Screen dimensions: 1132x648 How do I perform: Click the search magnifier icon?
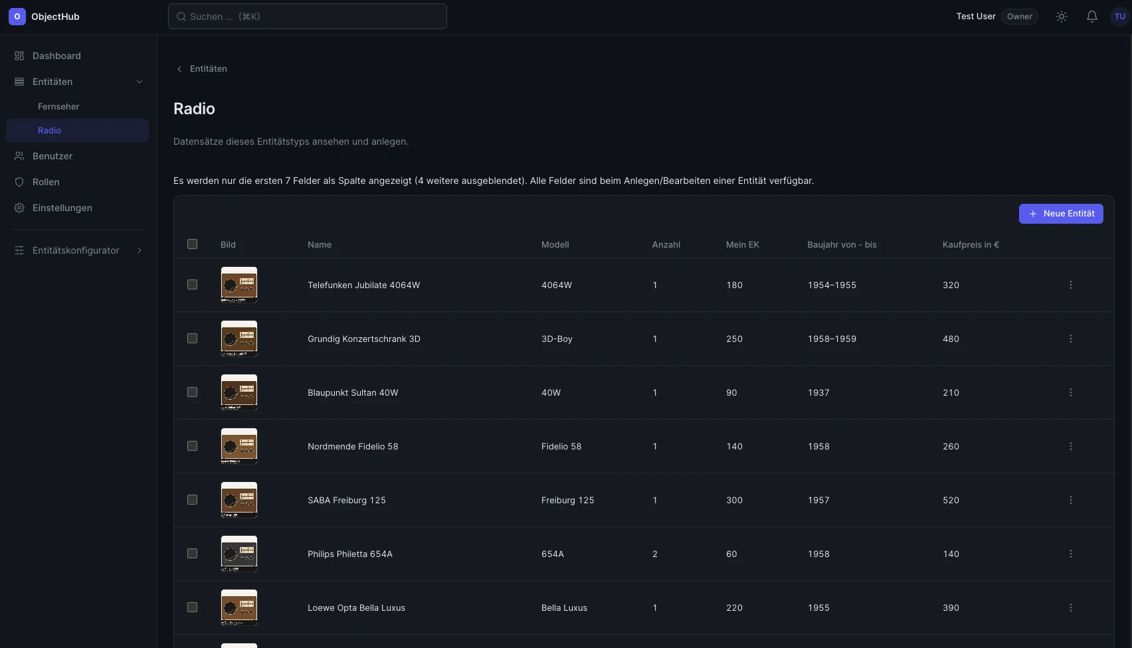(x=181, y=17)
